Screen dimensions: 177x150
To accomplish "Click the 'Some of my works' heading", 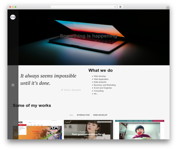I will pos(32,105).
